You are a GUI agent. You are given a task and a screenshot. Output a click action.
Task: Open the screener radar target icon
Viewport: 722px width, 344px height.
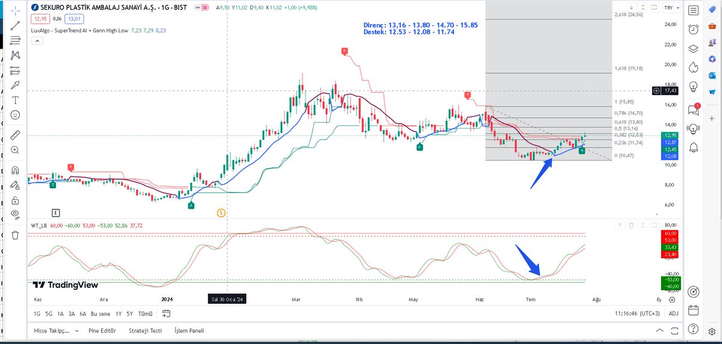[x=694, y=291]
